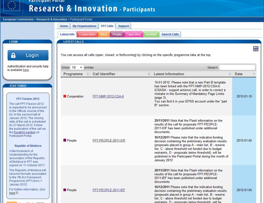Image resolution: width=264 pixels, height=203 pixels.
Task: Click the Republic of Moldova heading
Action: 28,146
